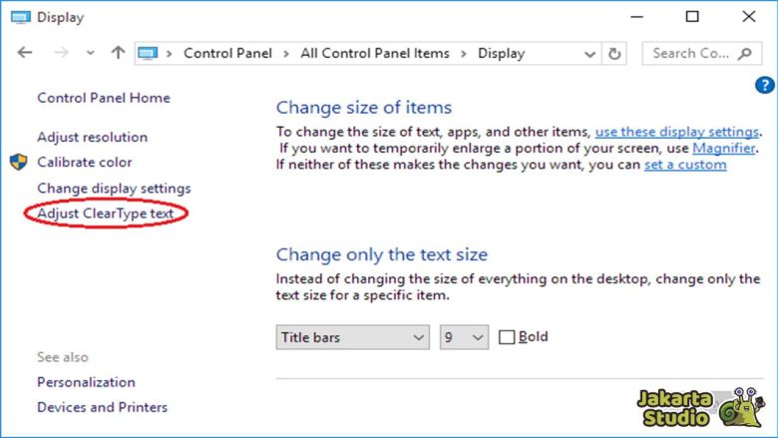The height and width of the screenshot is (438, 778).
Task: Open the font size 9 dropdown
Action: 464,337
